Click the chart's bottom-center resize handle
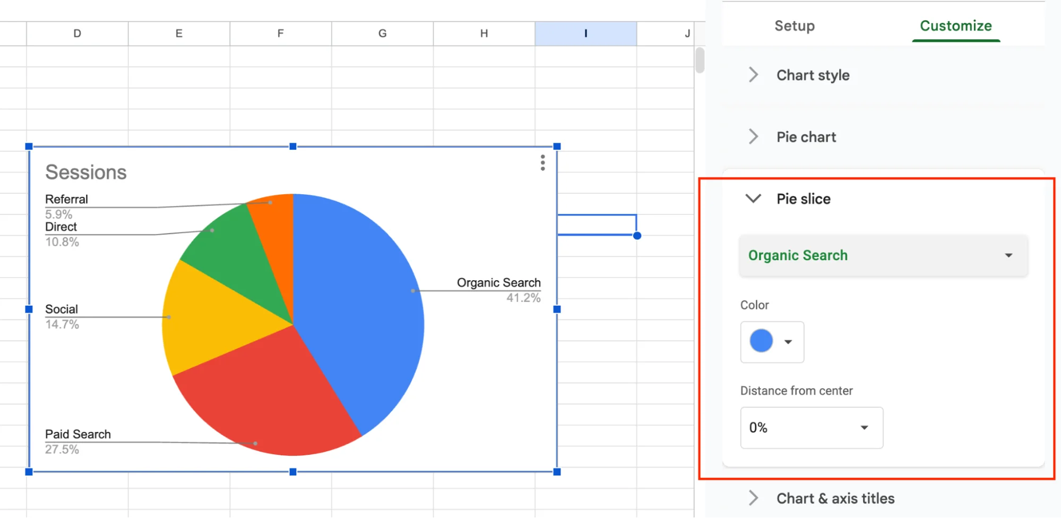1061x518 pixels. click(293, 472)
